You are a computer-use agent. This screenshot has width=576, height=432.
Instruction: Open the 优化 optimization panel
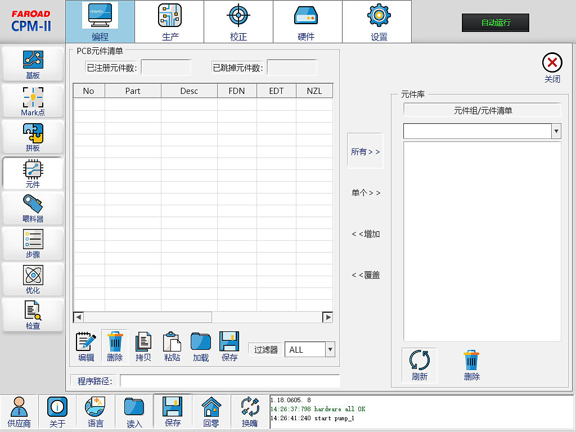coord(32,279)
